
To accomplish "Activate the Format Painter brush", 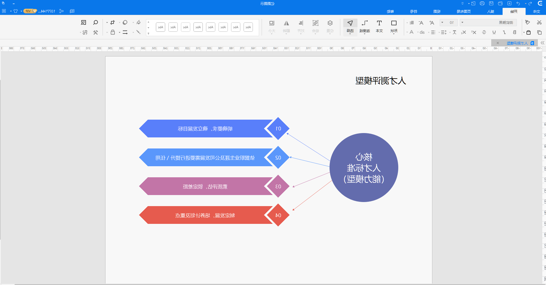I will (528, 22).
